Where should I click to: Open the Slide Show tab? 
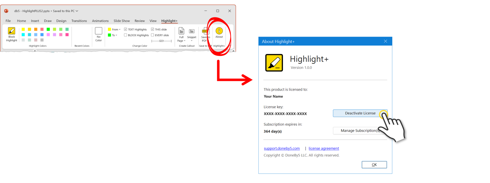(122, 21)
